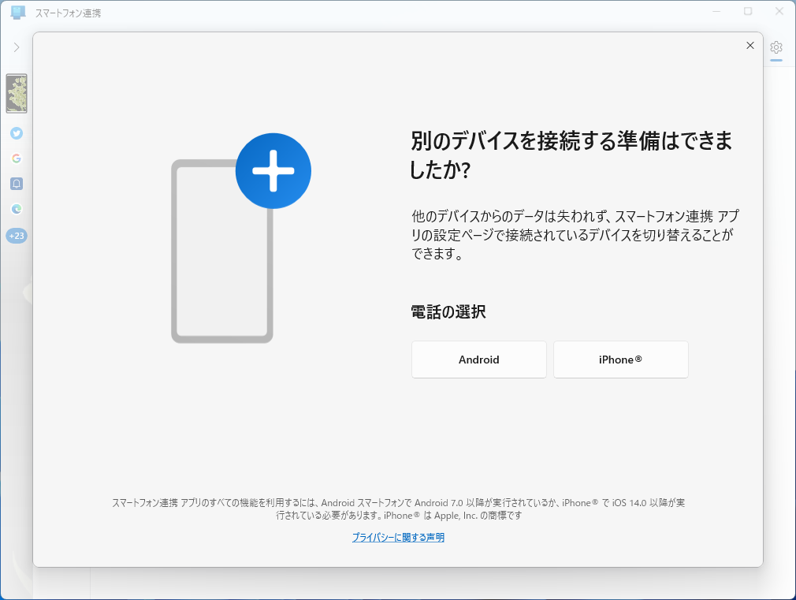Viewport: 796px width, 600px height.
Task: Click the 電話の選択 section heading
Action: pyautogui.click(x=447, y=311)
